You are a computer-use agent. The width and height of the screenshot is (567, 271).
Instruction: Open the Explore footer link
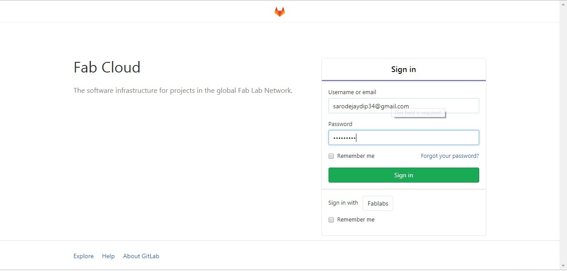click(x=83, y=256)
